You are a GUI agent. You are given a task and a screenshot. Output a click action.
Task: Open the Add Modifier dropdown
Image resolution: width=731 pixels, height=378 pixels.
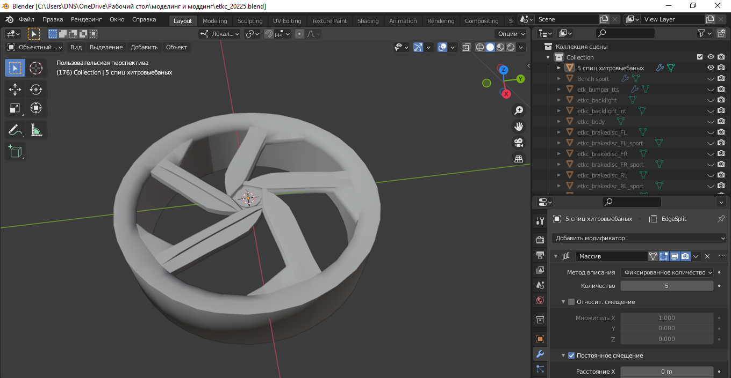point(640,238)
